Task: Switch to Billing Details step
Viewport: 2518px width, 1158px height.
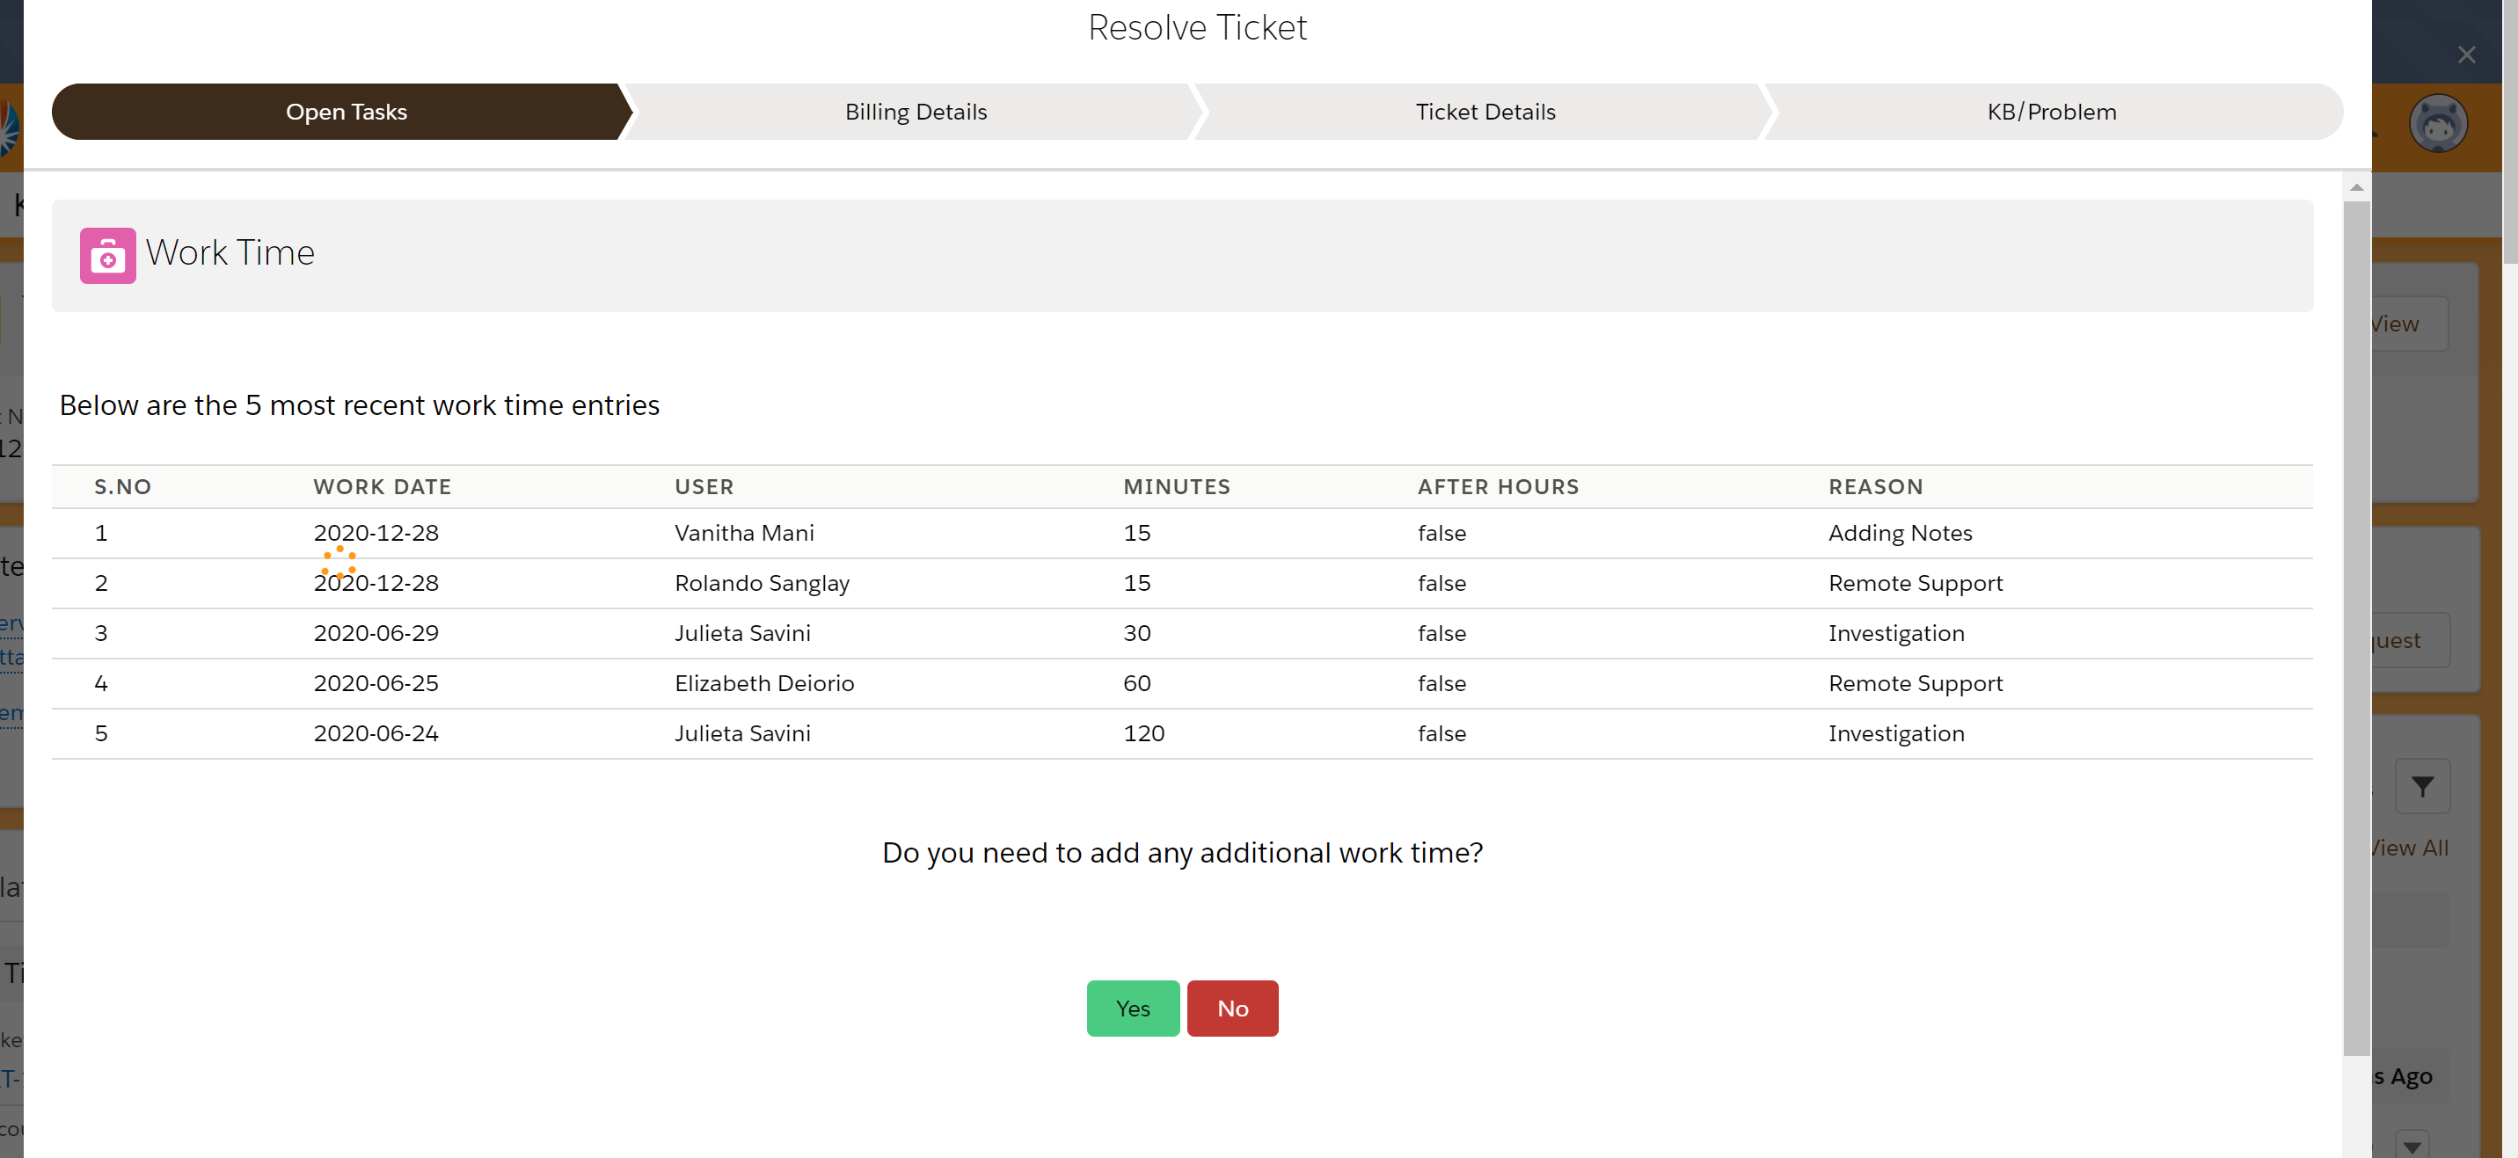Action: click(x=915, y=113)
